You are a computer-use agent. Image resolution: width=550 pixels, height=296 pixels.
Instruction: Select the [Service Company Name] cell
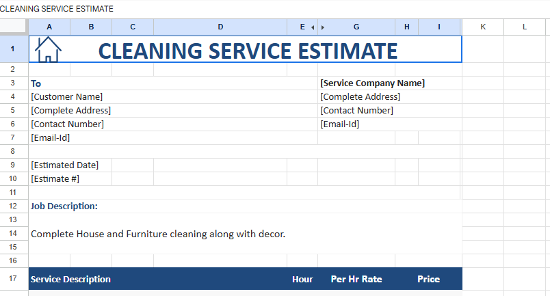click(372, 83)
